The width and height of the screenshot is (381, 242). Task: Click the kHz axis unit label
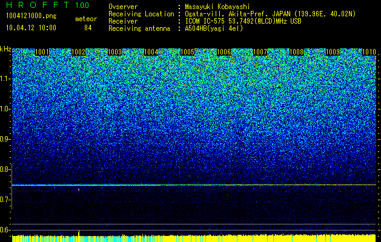[5, 49]
